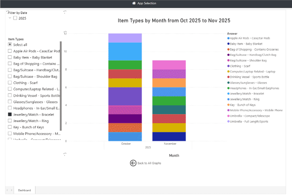
Task: Click the Back to All Graphs arrow icon
Action: [x=133, y=163]
